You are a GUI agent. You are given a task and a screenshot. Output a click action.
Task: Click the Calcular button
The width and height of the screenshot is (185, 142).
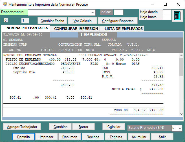(114, 127)
